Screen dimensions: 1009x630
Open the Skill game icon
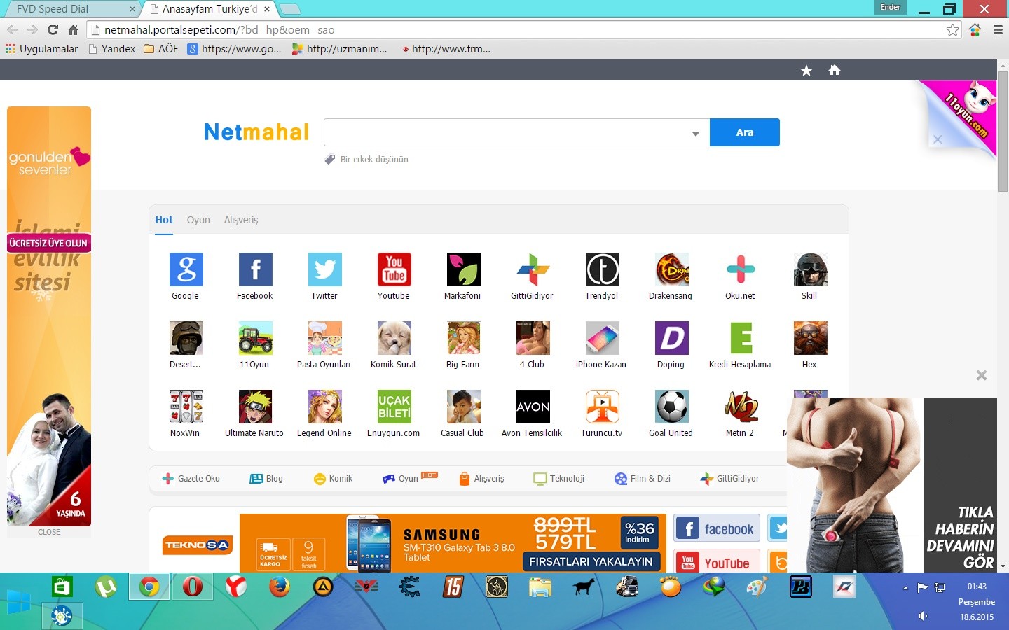810,269
